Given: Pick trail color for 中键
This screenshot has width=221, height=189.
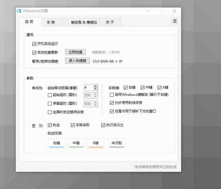Looking at the screenshot, I should tap(76, 143).
